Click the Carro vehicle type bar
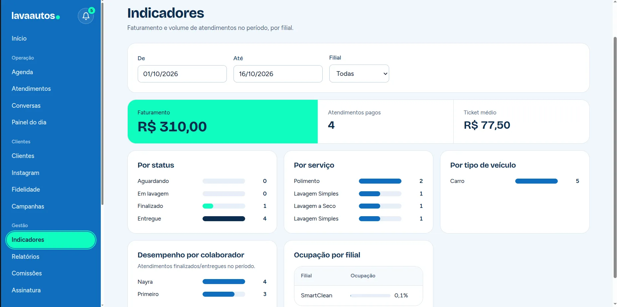The height and width of the screenshot is (307, 617). (536, 181)
